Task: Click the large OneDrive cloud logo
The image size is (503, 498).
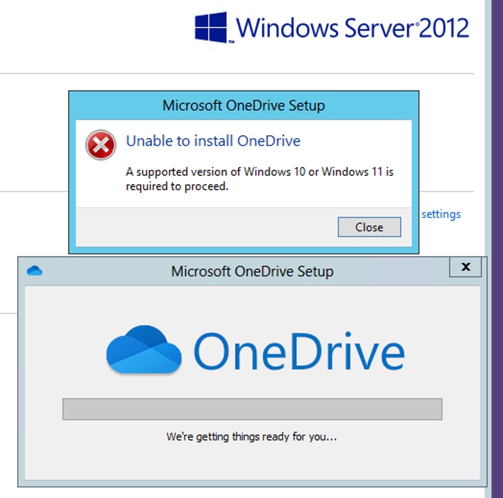Action: (144, 350)
